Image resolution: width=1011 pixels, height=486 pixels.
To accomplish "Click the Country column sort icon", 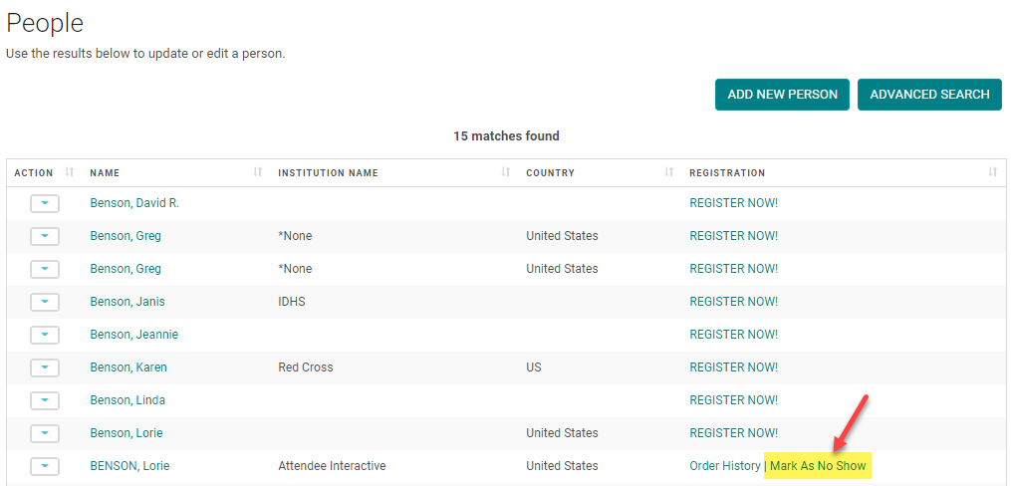I will point(669,172).
